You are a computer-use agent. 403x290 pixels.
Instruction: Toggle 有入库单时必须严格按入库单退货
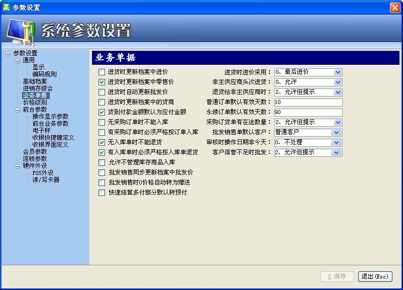coord(102,152)
